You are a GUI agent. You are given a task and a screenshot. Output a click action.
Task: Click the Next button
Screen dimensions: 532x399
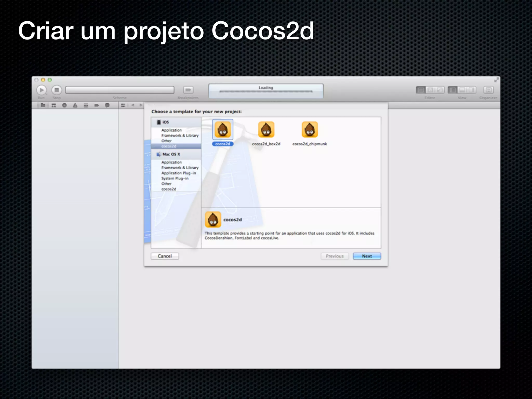(x=367, y=256)
